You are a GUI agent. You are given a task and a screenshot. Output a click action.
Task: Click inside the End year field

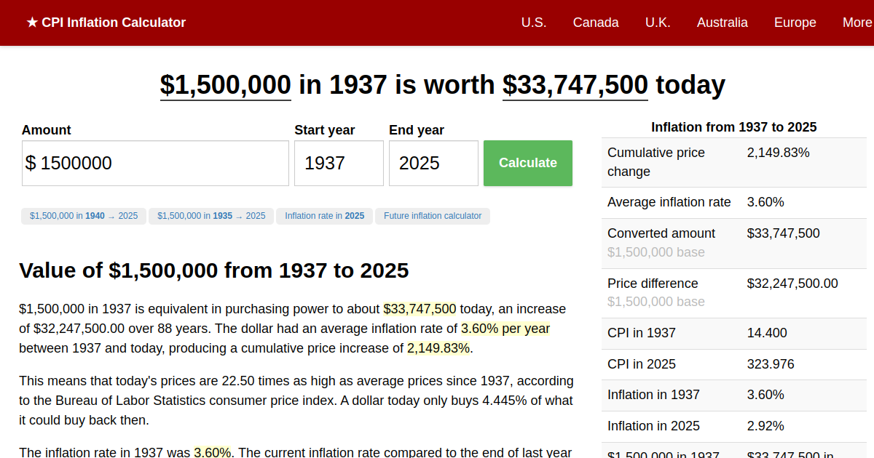coord(433,163)
